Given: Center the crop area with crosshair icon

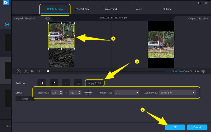Looking at the screenshot, I should click(x=88, y=93).
